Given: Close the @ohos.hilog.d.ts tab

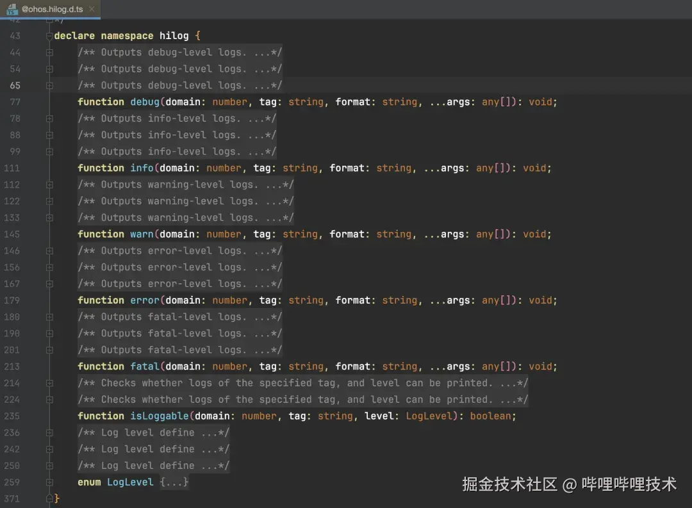Looking at the screenshot, I should 92,9.
